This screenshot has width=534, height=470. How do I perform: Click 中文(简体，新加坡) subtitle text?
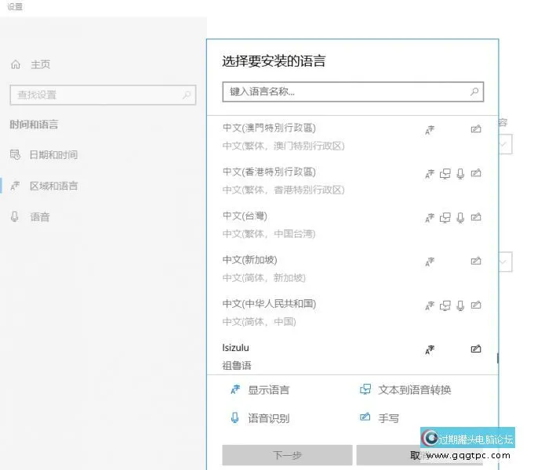coord(264,278)
